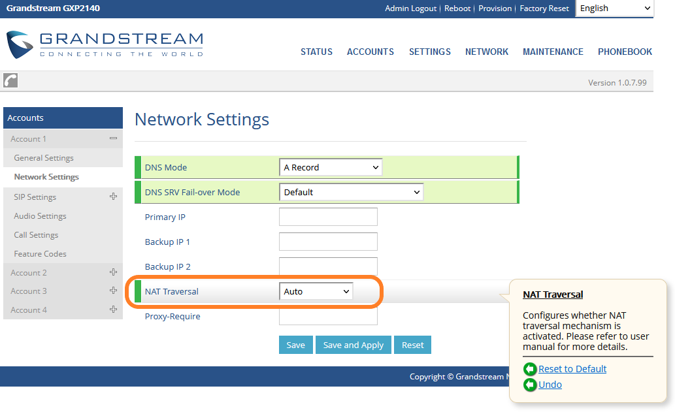Screen dimensions: 675x414
Task: Click green arrow icon beside Undo
Action: click(530, 385)
